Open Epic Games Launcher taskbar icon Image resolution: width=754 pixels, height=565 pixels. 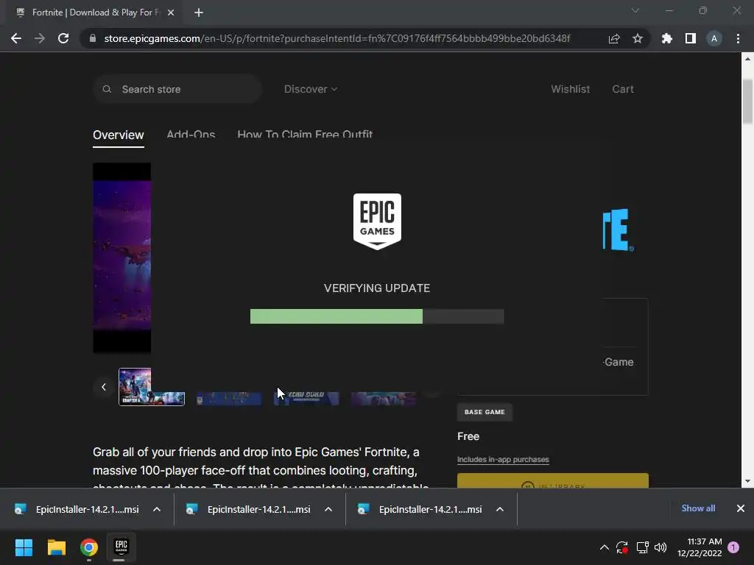point(121,547)
